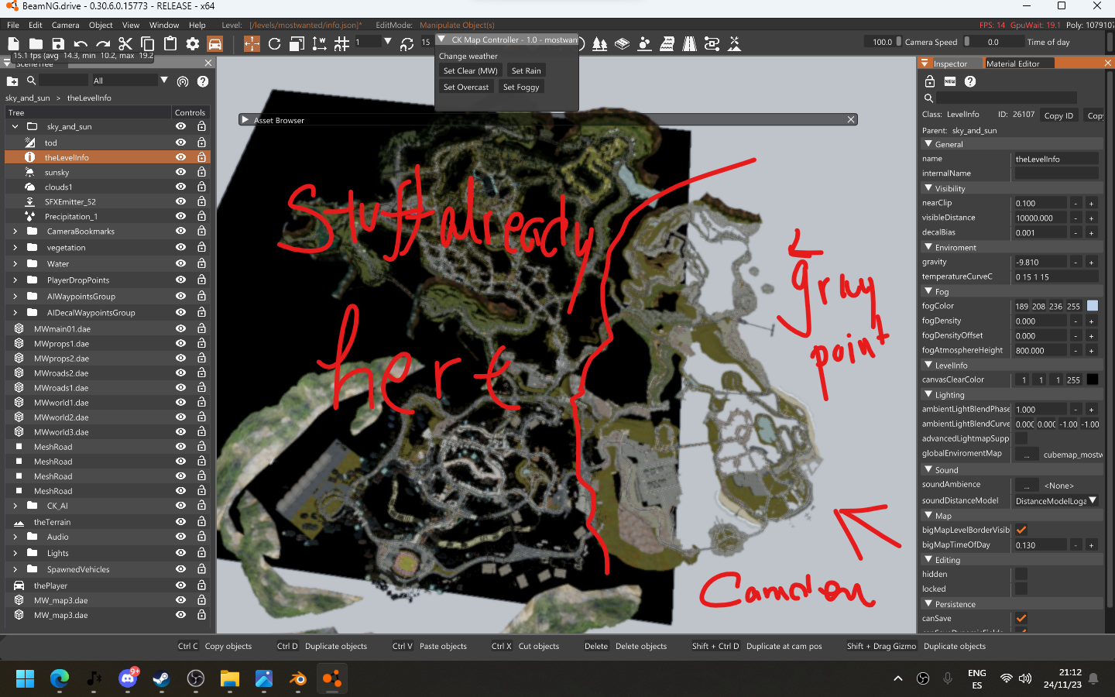Click the Inspector help question icon

[970, 81]
